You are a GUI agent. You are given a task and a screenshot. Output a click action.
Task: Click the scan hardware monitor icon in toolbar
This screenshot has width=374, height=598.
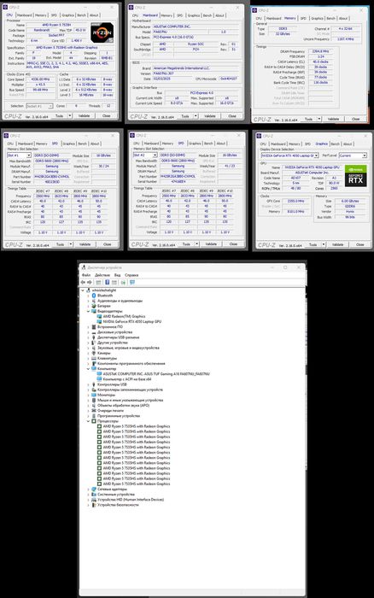[132, 282]
